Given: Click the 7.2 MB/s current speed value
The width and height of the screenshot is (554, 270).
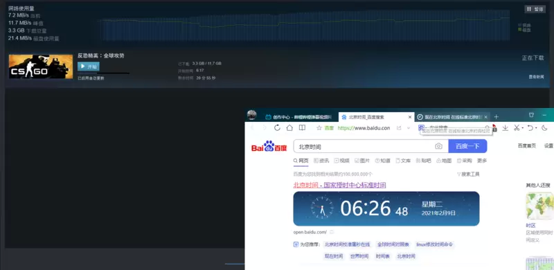Looking at the screenshot, I should pyautogui.click(x=19, y=15).
